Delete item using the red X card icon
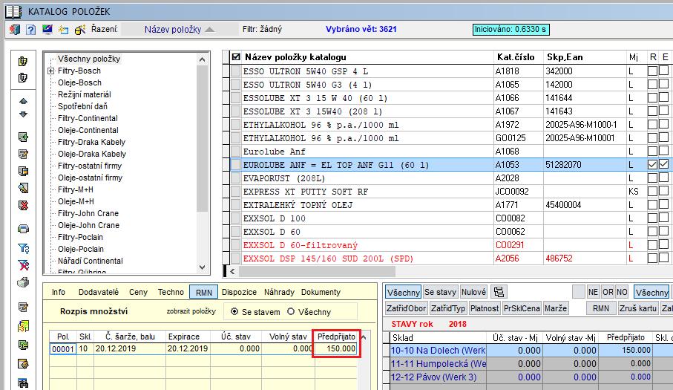Viewport: 673px width, 390px height. click(x=23, y=205)
